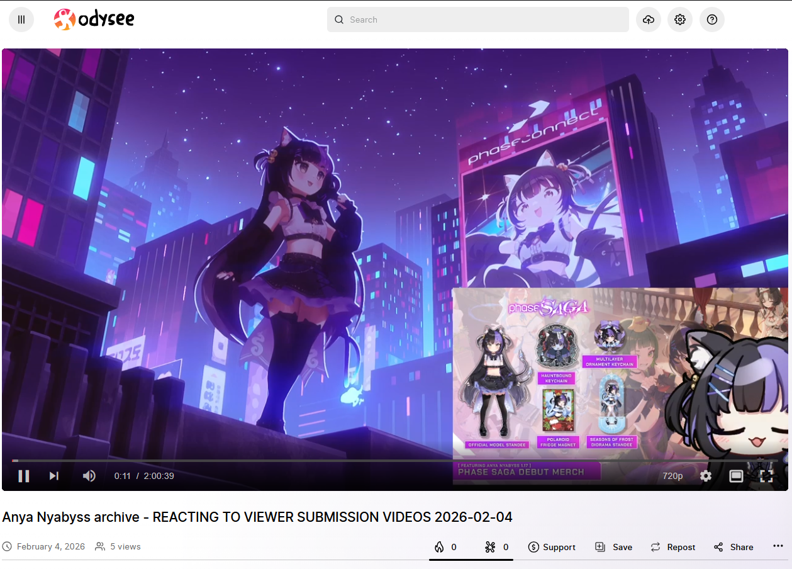Support the creator with Support button
The width and height of the screenshot is (792, 569).
pyautogui.click(x=552, y=547)
